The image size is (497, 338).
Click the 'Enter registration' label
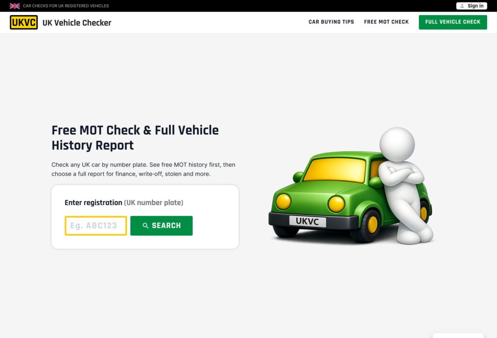point(124,203)
